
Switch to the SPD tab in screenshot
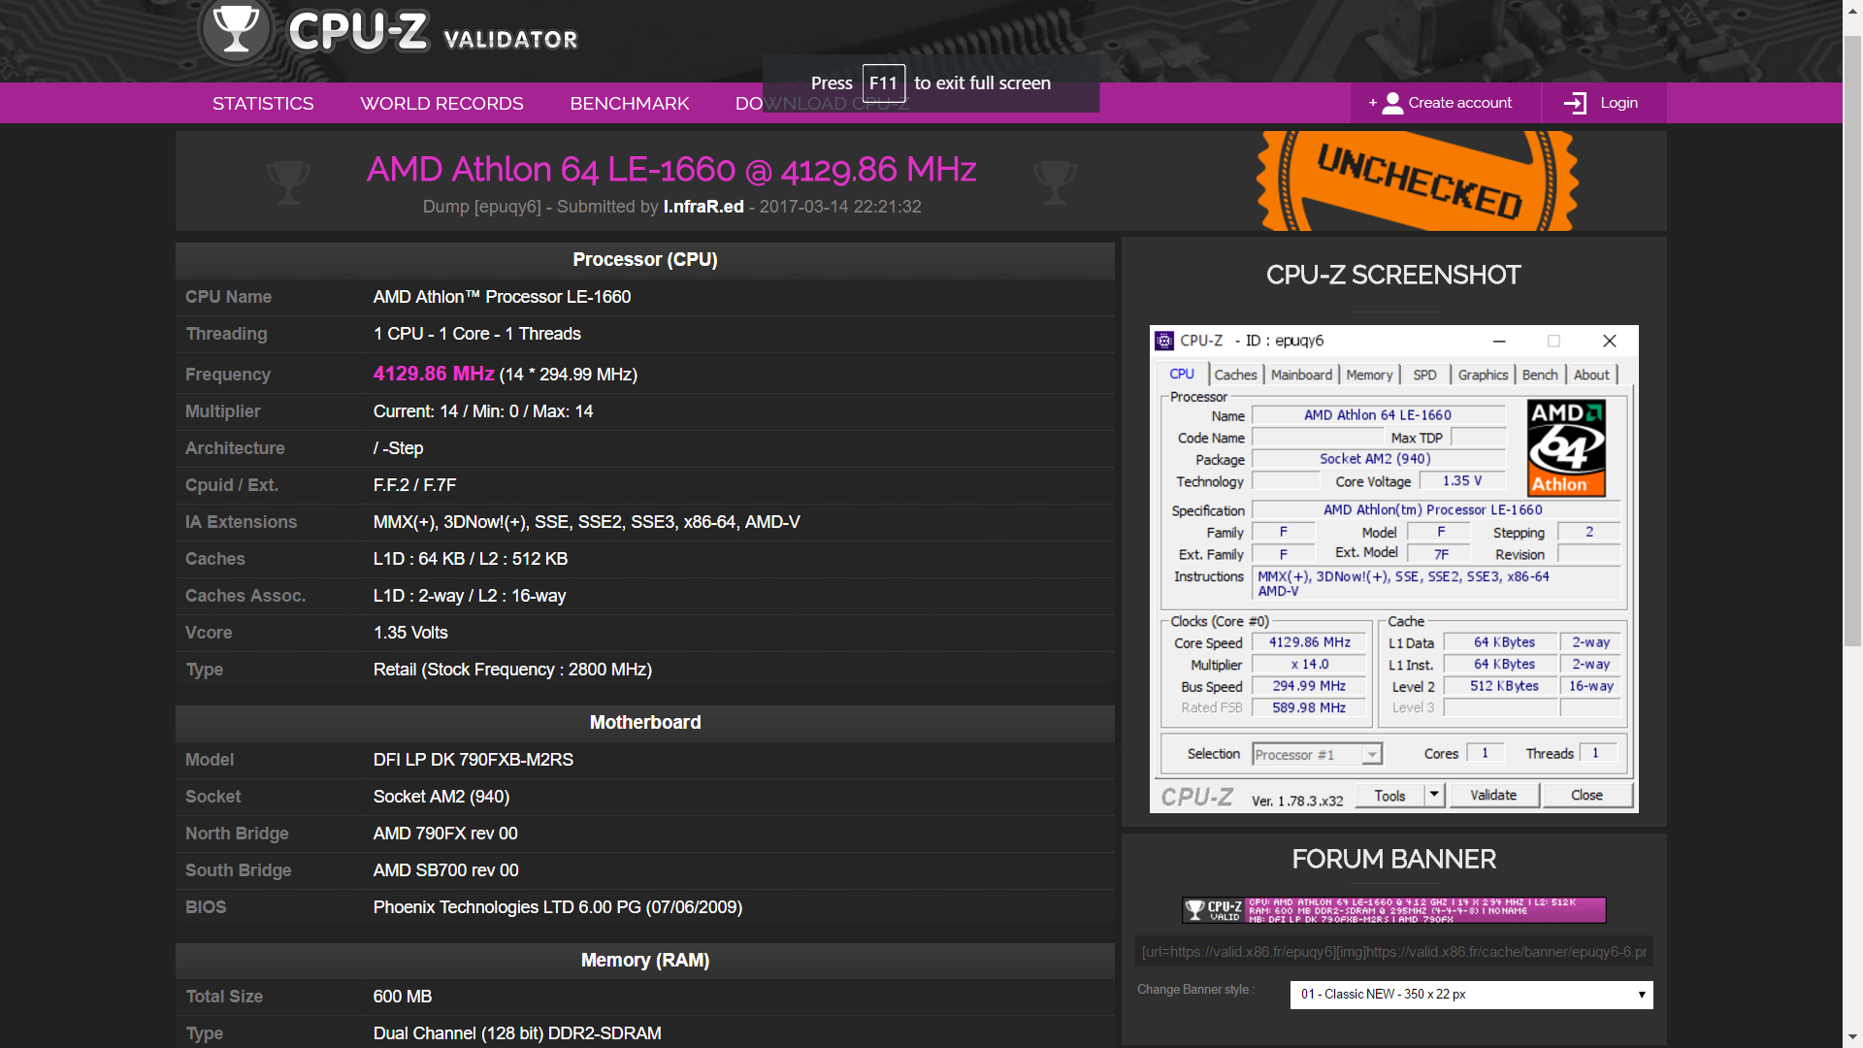click(1424, 375)
